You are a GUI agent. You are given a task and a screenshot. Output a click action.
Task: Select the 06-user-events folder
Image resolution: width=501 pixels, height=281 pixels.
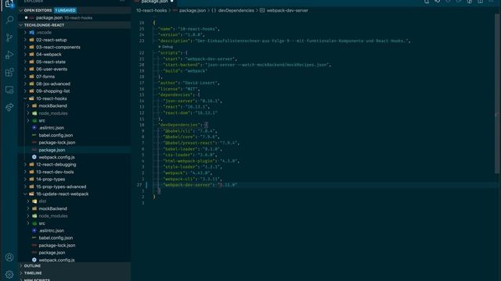pos(52,69)
